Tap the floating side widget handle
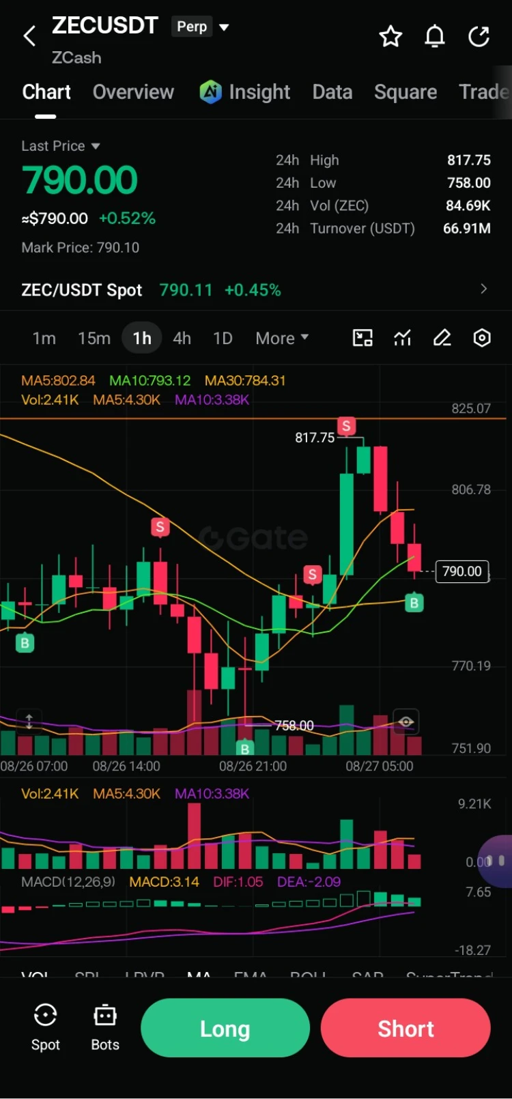Viewport: 512px width, 1099px height. coord(496,861)
